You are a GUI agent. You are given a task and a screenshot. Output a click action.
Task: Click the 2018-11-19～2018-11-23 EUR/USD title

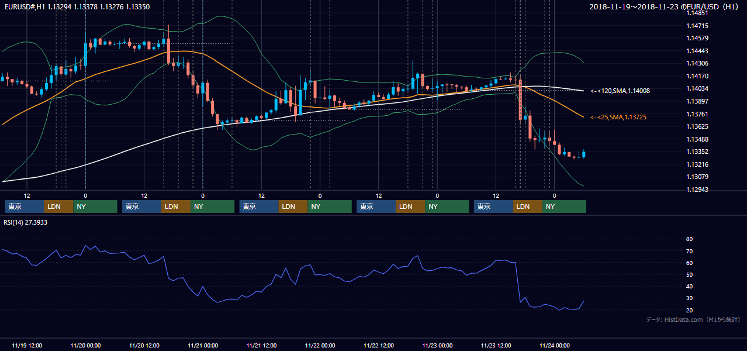coord(665,7)
